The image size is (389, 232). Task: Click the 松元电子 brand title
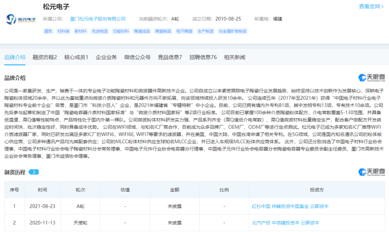[x=56, y=7]
